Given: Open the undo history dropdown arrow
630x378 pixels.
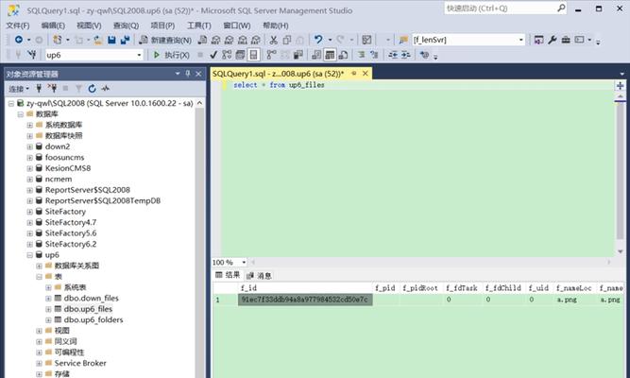Looking at the screenshot, I should point(330,40).
